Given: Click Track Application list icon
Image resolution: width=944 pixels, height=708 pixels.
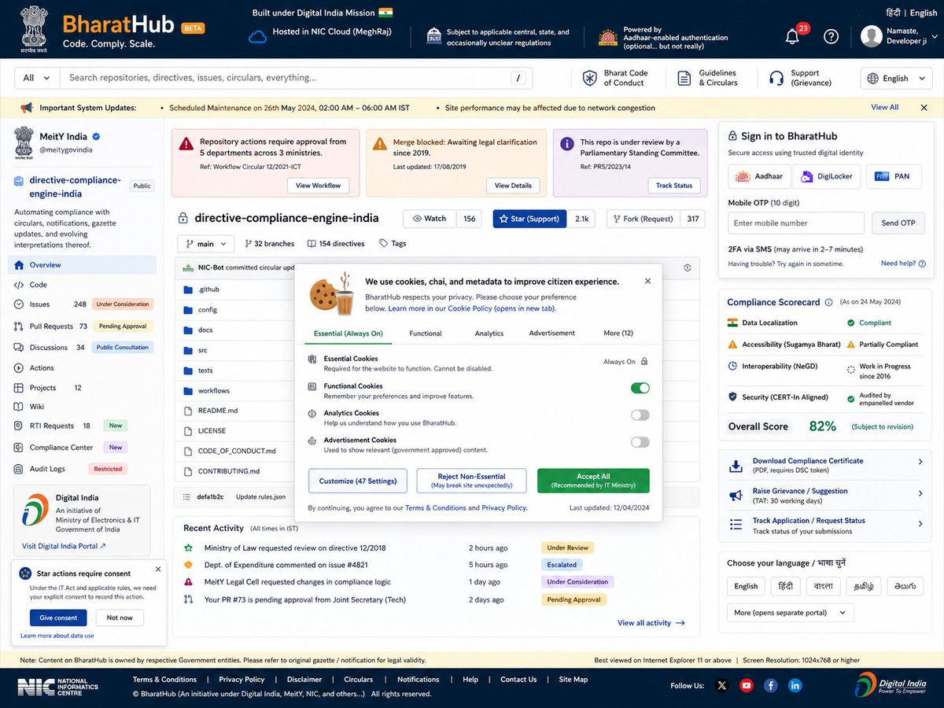Looking at the screenshot, I should [x=736, y=525].
